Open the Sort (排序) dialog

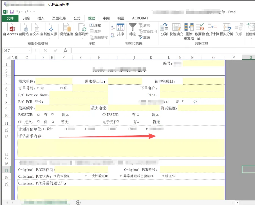[120, 30]
